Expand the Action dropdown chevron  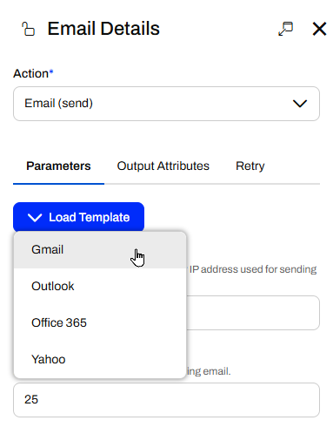[x=300, y=104]
